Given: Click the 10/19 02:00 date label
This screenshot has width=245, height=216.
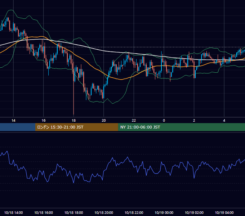Looking at the screenshot, I should click(194, 212).
